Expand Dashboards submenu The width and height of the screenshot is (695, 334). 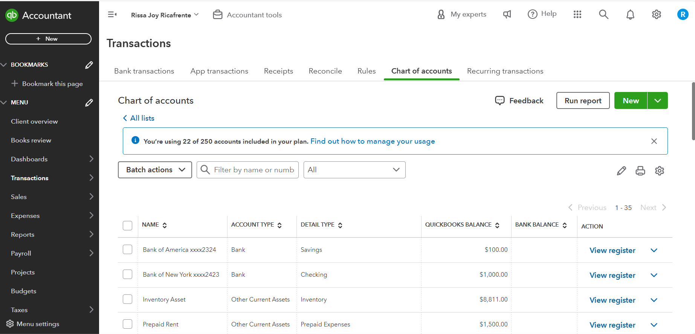click(x=91, y=159)
